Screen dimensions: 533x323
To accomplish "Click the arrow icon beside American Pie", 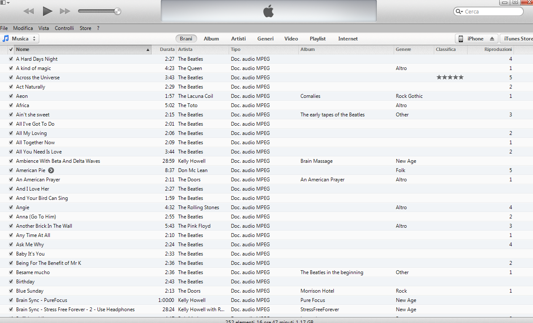I will [51, 170].
